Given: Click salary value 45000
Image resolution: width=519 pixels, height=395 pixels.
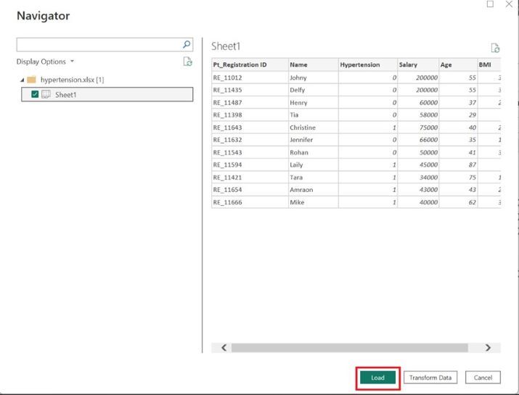Looking at the screenshot, I should (x=428, y=165).
